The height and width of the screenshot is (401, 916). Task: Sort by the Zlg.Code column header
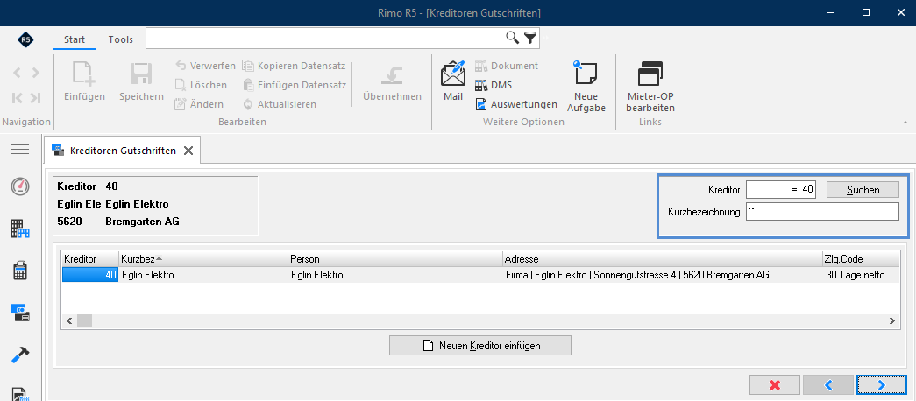tap(861, 258)
